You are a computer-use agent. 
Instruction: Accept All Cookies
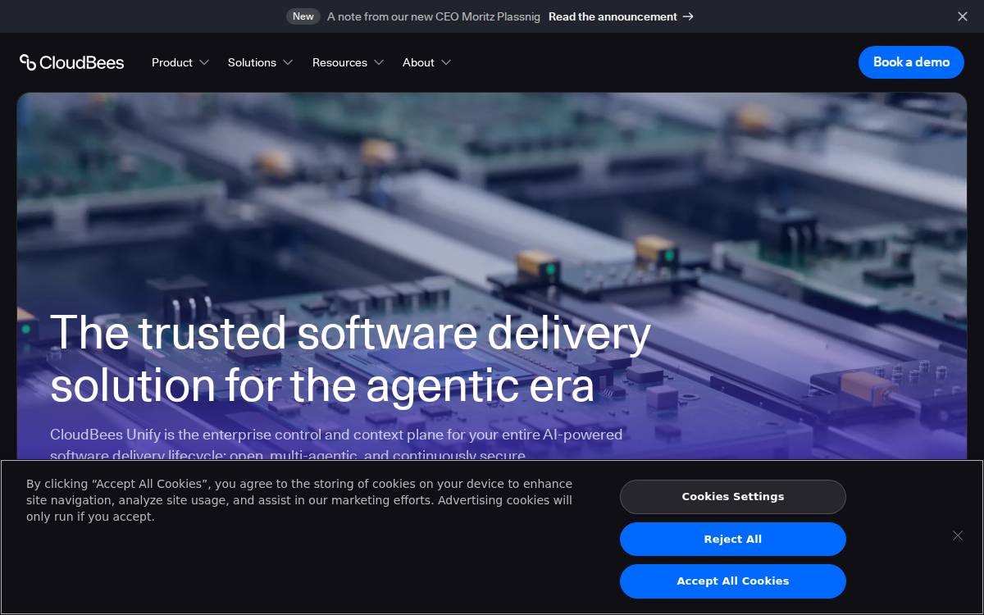(x=733, y=581)
